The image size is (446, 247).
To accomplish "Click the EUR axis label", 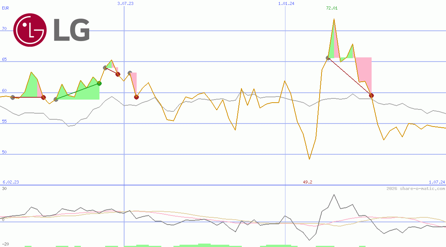I will (x=5, y=8).
